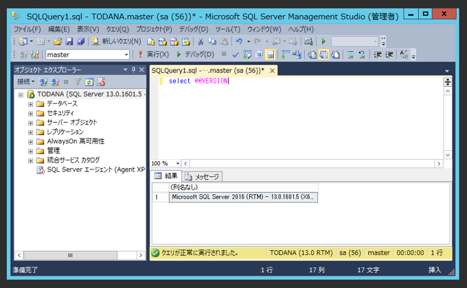Open the 100 % zoom dropdown
Viewport: 467px width, 288px height.
pos(177,163)
